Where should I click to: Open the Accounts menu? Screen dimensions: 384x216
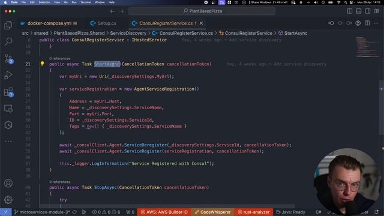click(x=8, y=183)
